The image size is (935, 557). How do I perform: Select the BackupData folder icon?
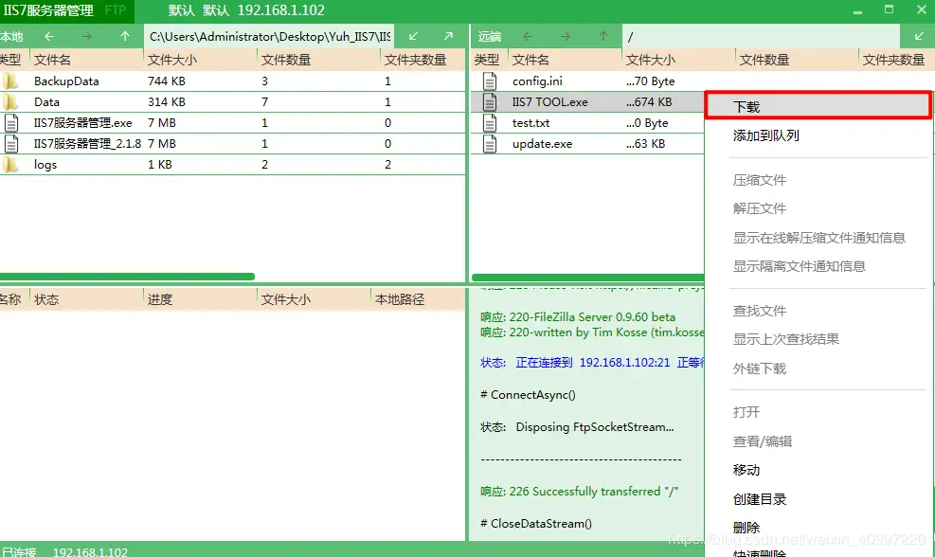pos(10,81)
